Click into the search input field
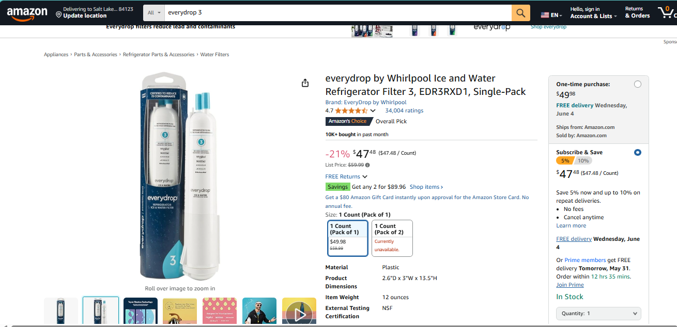The height and width of the screenshot is (327, 677). [x=336, y=12]
